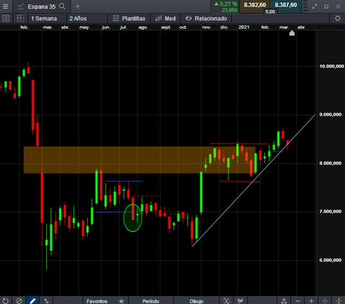345x304 pixels.
Task: Open the single-panel layout icon
Action: point(6,19)
